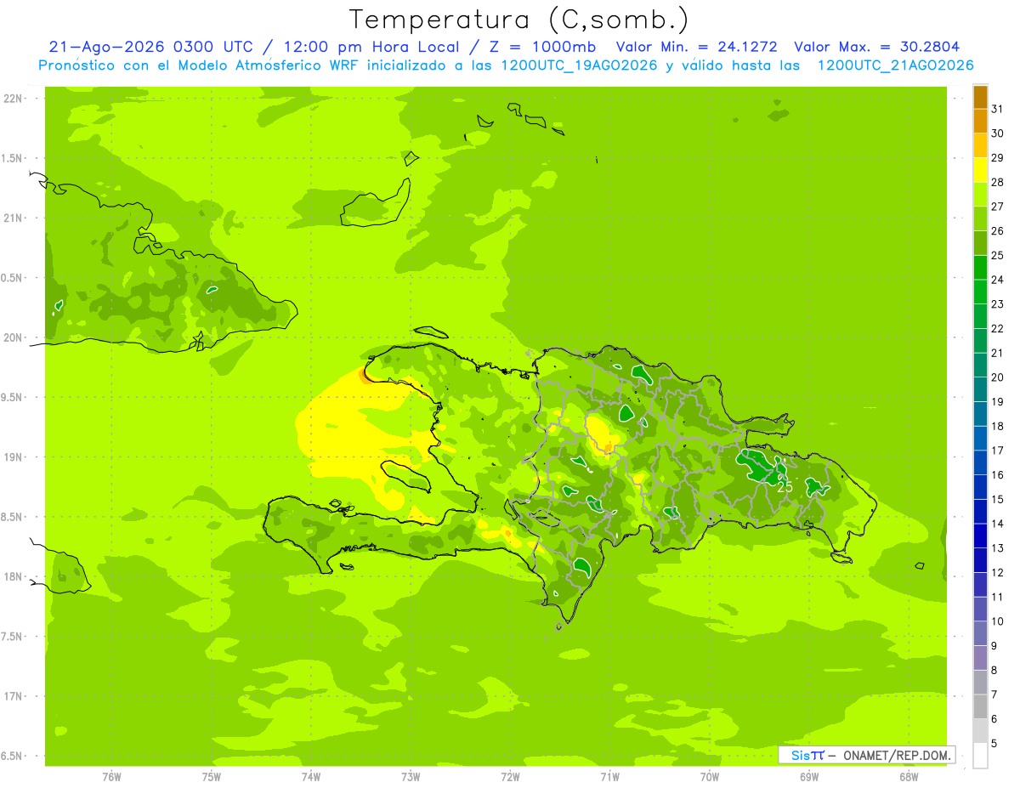Click the '75W' longitude axis label
This screenshot has height=788, width=1020.
pos(212,776)
